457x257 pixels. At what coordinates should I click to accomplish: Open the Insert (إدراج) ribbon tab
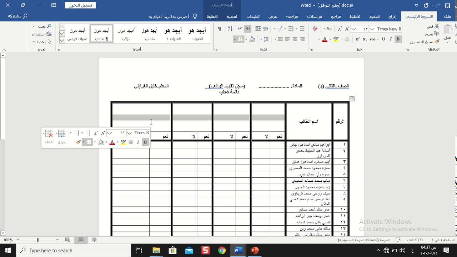(x=392, y=16)
